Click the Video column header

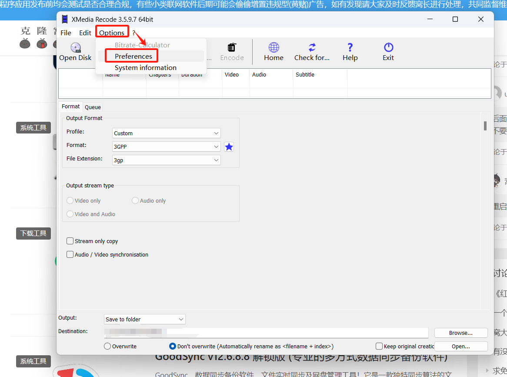(x=231, y=74)
